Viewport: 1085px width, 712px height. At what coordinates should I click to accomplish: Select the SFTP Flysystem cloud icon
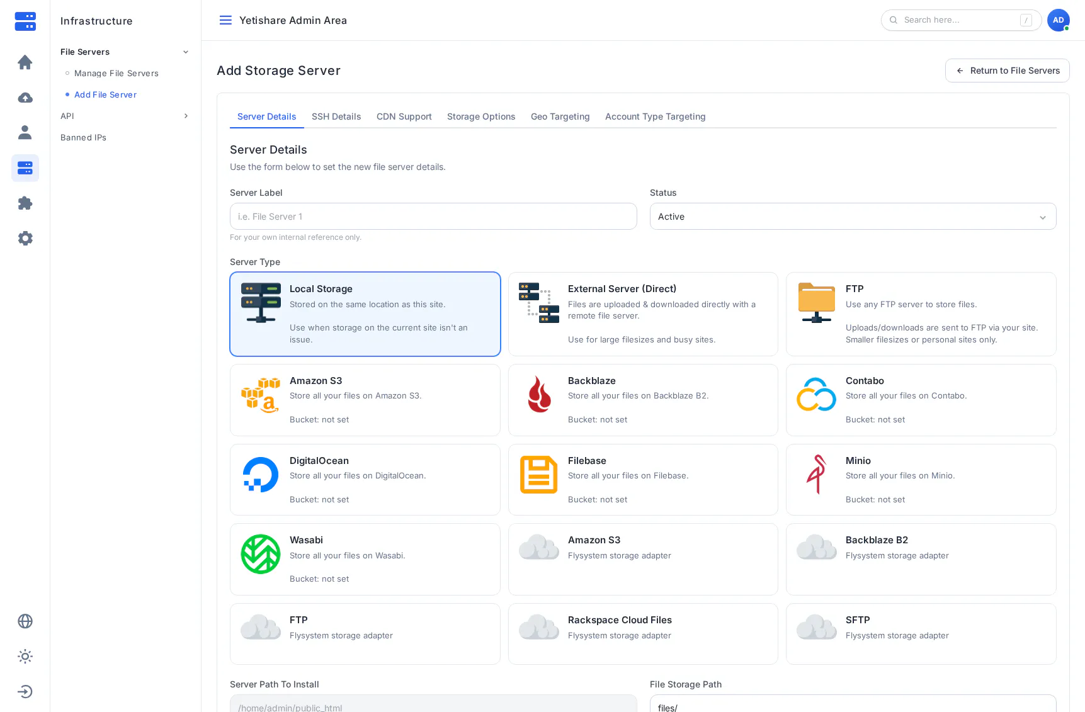point(817,627)
